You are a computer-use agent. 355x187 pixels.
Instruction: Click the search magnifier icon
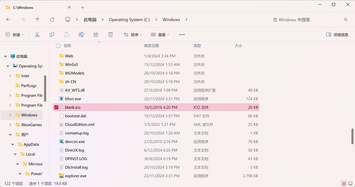point(346,20)
